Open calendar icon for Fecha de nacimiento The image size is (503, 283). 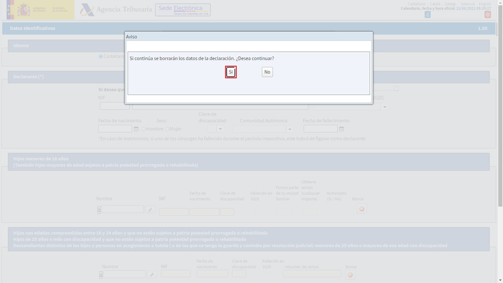click(136, 129)
